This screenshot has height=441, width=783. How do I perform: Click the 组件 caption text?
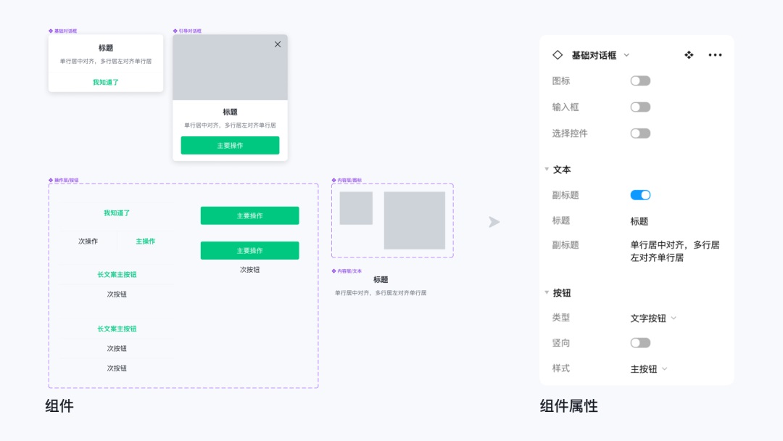(59, 406)
